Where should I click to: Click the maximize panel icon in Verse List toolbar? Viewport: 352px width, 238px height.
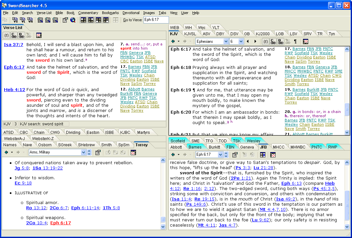click(39, 35)
